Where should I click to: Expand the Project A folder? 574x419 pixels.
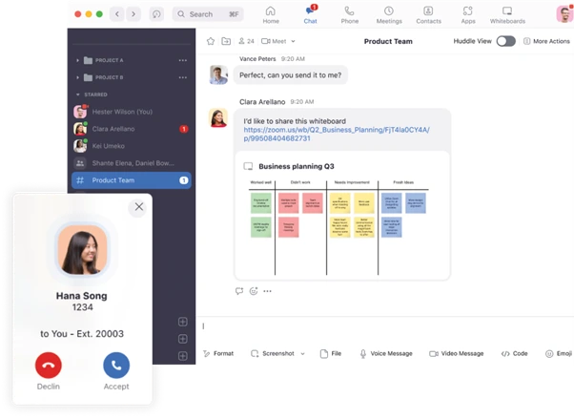tap(78, 60)
